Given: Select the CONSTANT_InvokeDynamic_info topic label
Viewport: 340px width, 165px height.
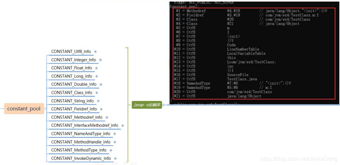Looking at the screenshot, I should pos(81,158).
